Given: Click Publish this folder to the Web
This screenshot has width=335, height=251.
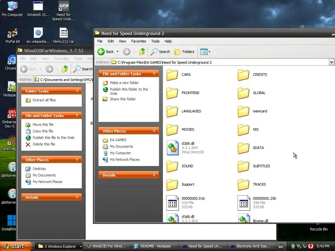Looking at the screenshot, I should pyautogui.click(x=125, y=92).
